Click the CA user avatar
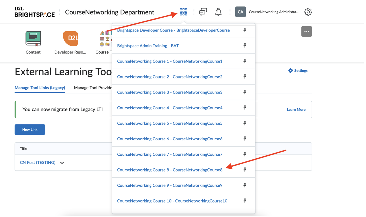The height and width of the screenshot is (217, 366). click(240, 12)
